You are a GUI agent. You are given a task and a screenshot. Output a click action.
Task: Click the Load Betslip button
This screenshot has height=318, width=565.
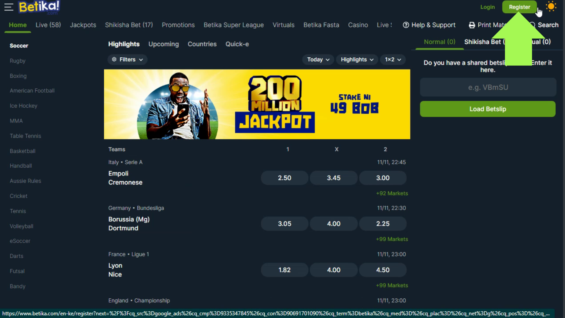(488, 109)
